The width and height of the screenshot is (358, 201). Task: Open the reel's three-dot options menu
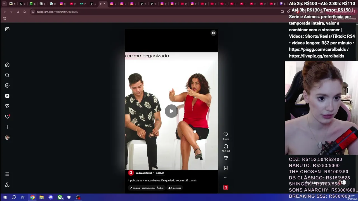(226, 178)
